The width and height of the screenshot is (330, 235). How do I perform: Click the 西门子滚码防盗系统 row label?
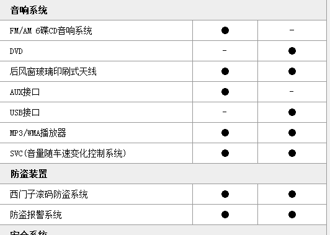[x=48, y=194]
